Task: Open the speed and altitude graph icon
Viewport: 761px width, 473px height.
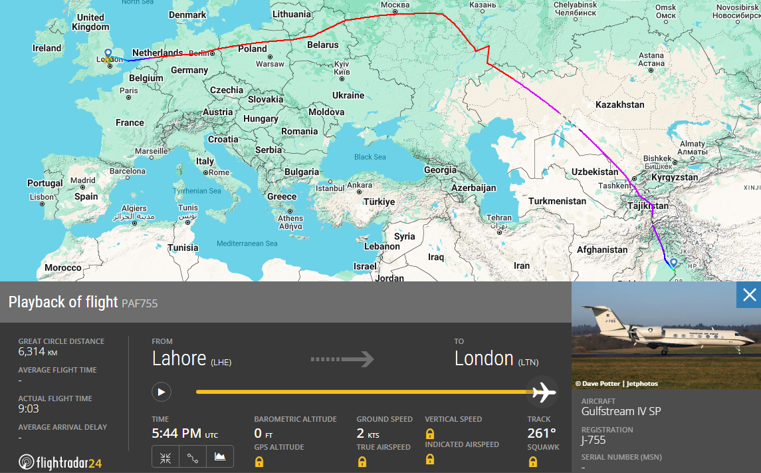Action: pos(220,457)
